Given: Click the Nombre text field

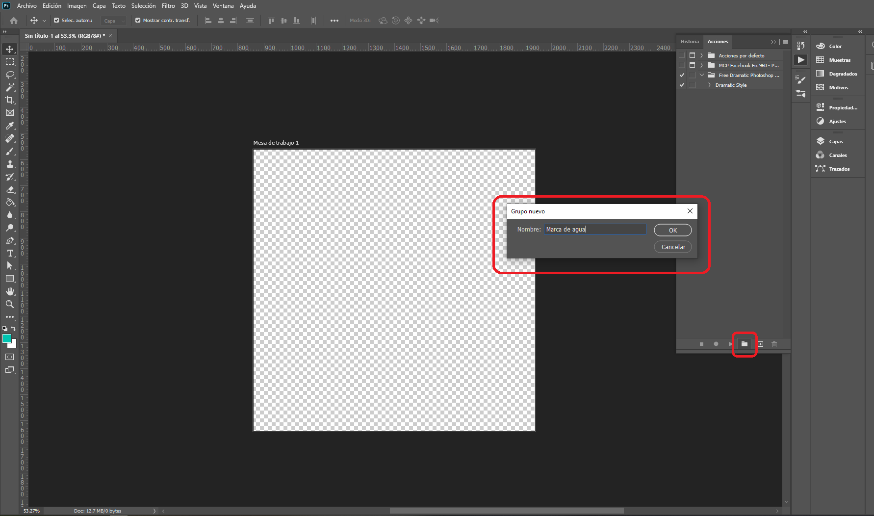Looking at the screenshot, I should click(594, 230).
